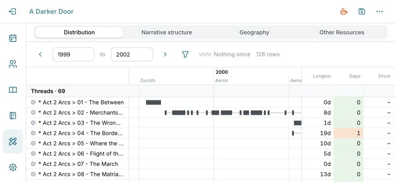This screenshot has height=182, width=395.
Task: Click the filter funnel icon
Action: [185, 54]
